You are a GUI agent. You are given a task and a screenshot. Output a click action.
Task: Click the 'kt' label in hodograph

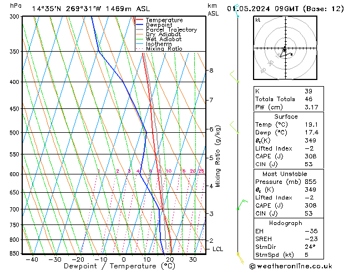[x=258, y=20]
